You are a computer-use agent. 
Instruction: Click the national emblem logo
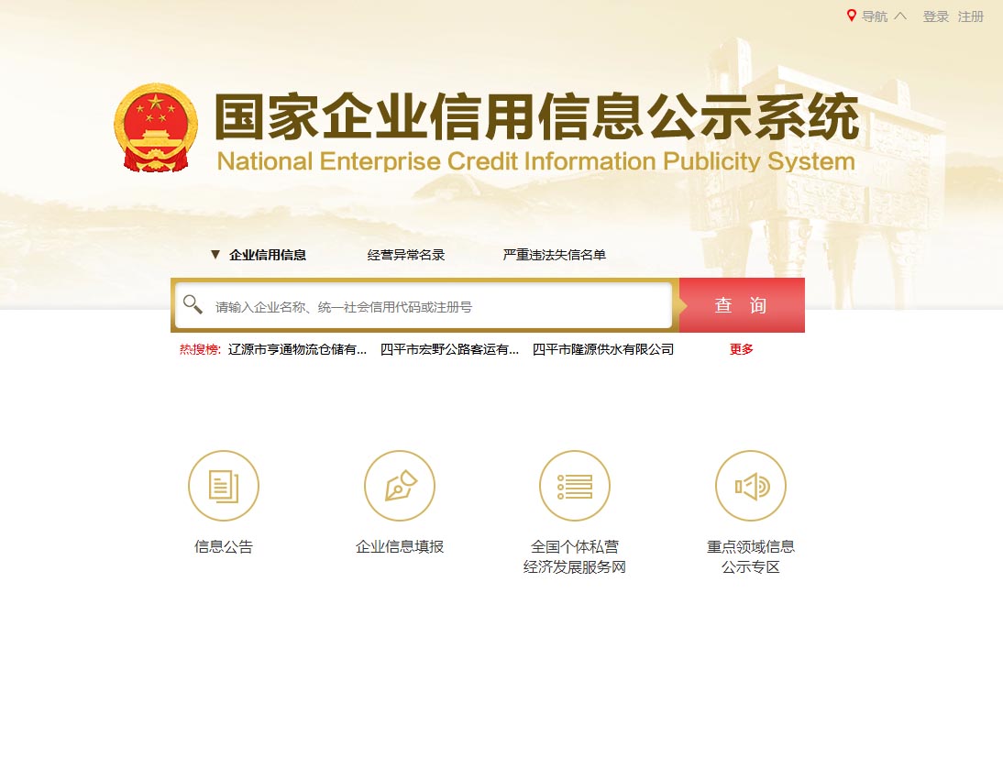(x=156, y=127)
